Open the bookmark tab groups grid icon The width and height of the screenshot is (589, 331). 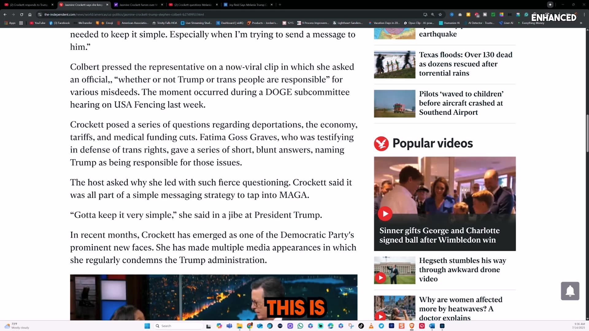21,23
